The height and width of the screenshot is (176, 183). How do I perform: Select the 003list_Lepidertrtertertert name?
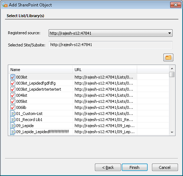point(39,89)
